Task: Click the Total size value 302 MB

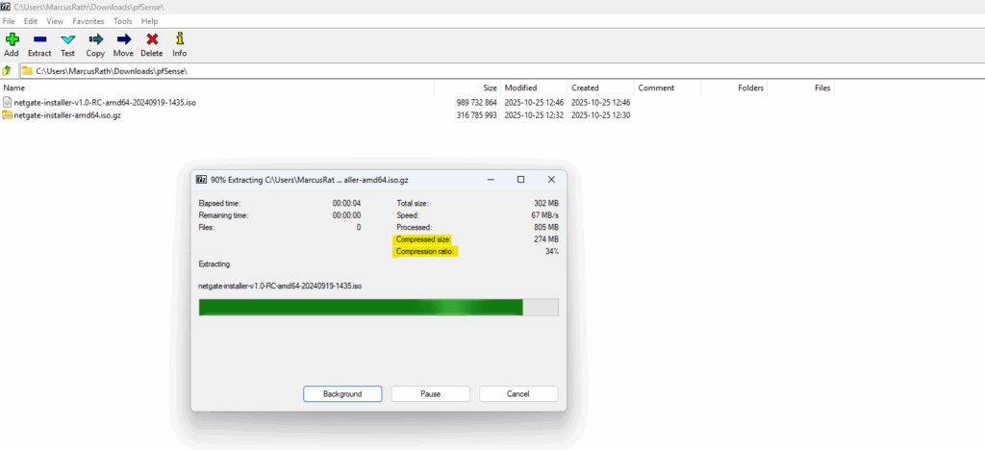Action: click(545, 203)
